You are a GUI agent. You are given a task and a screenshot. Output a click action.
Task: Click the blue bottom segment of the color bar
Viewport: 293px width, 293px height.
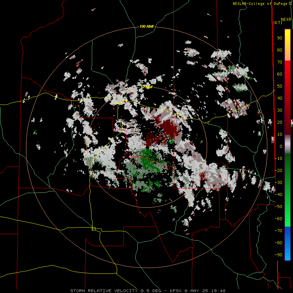(x=287, y=244)
